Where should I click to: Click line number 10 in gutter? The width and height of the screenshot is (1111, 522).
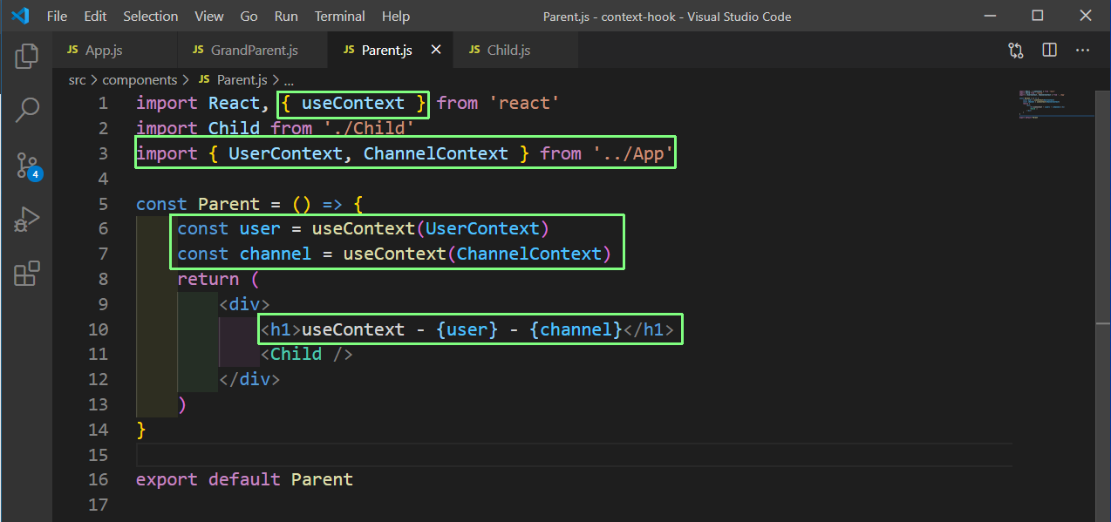[x=99, y=329]
